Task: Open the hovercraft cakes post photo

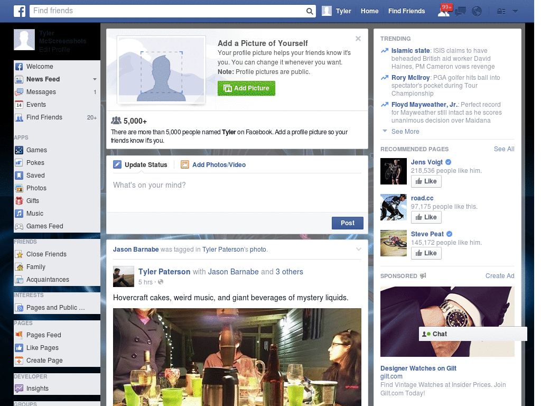Action: [237, 357]
